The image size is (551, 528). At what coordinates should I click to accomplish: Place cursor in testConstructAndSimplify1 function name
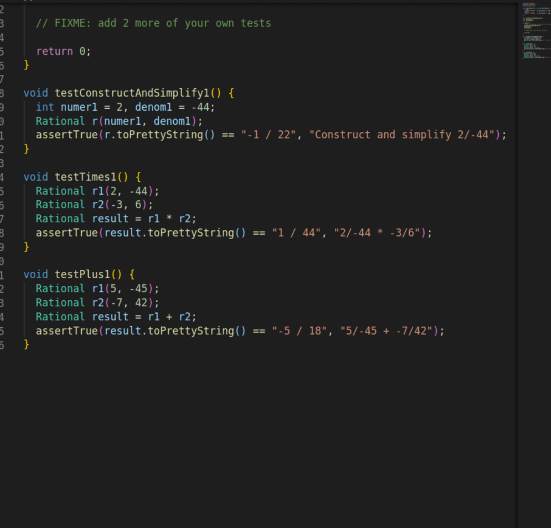(x=135, y=93)
